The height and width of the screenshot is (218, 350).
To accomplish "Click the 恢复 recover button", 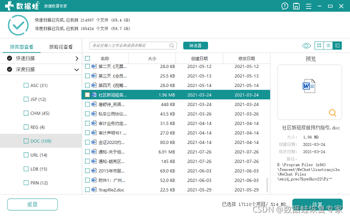I will pos(317,204).
